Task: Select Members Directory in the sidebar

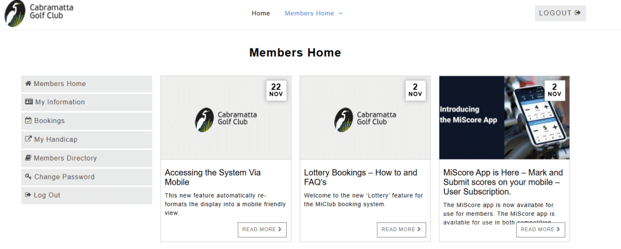Action: click(x=65, y=158)
